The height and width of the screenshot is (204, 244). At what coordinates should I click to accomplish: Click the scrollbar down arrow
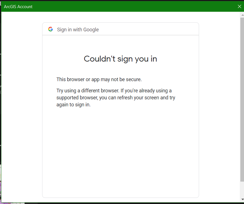tap(242, 199)
